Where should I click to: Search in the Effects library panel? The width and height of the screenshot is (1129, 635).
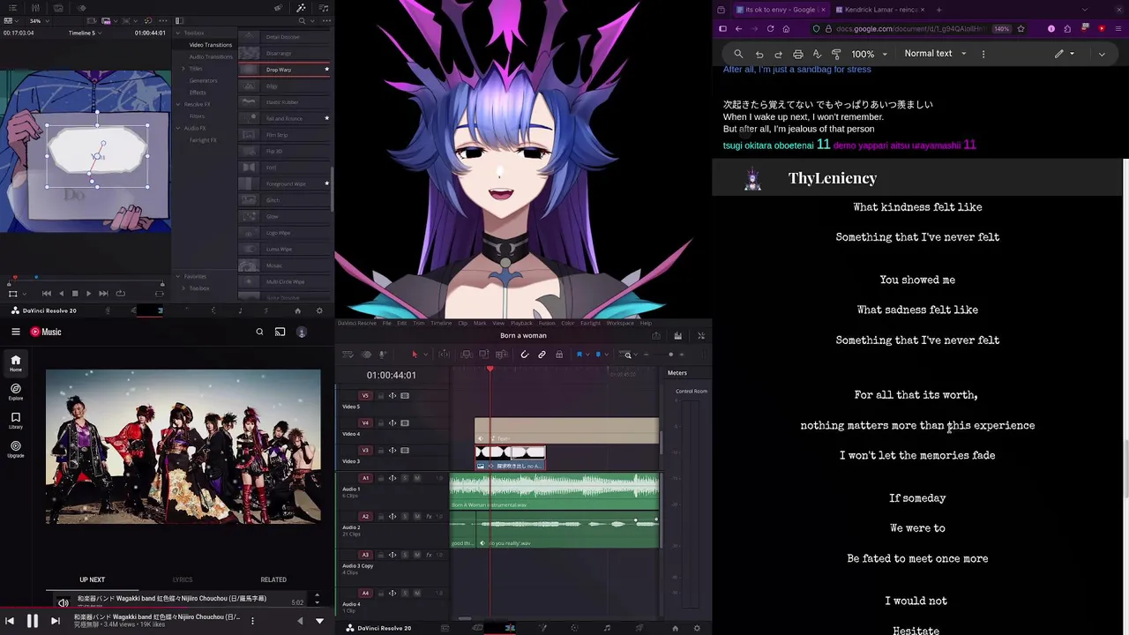pyautogui.click(x=302, y=20)
